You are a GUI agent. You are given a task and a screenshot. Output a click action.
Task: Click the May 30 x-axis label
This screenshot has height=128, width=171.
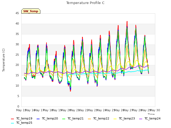point(155,110)
